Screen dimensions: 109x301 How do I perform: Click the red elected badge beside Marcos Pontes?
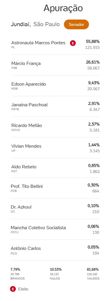coord(73,43)
